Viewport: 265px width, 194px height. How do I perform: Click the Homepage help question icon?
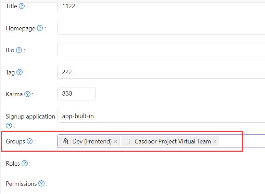tap(40, 28)
